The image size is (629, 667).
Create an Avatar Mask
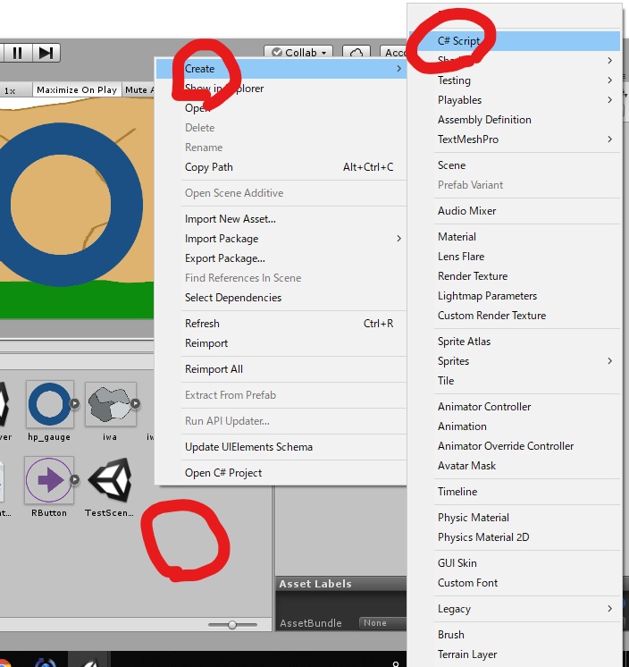click(515, 465)
